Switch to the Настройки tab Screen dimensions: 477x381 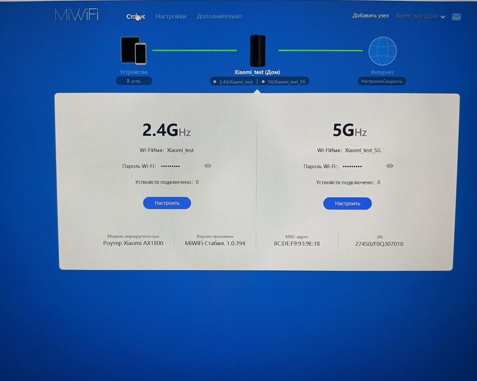point(171,16)
